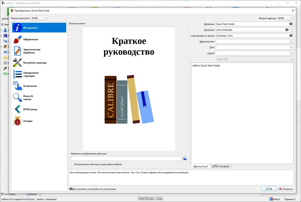Open the Настройка страницы tools icon
The height and width of the screenshot is (202, 301).
pyautogui.click(x=18, y=63)
